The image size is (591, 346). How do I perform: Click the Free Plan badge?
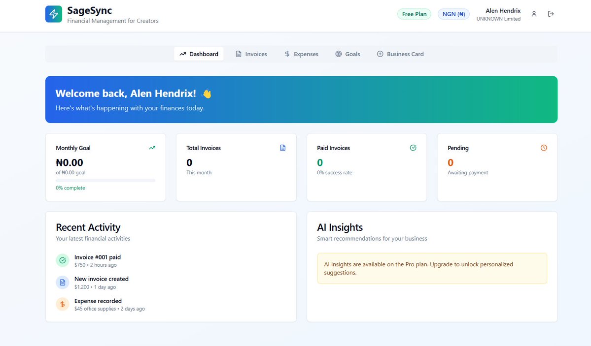(x=414, y=14)
